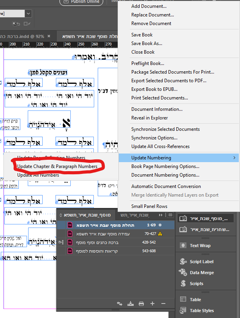The image size is (240, 318).
Task: Click the style source icon beside row 428-542
Action: coord(61,242)
